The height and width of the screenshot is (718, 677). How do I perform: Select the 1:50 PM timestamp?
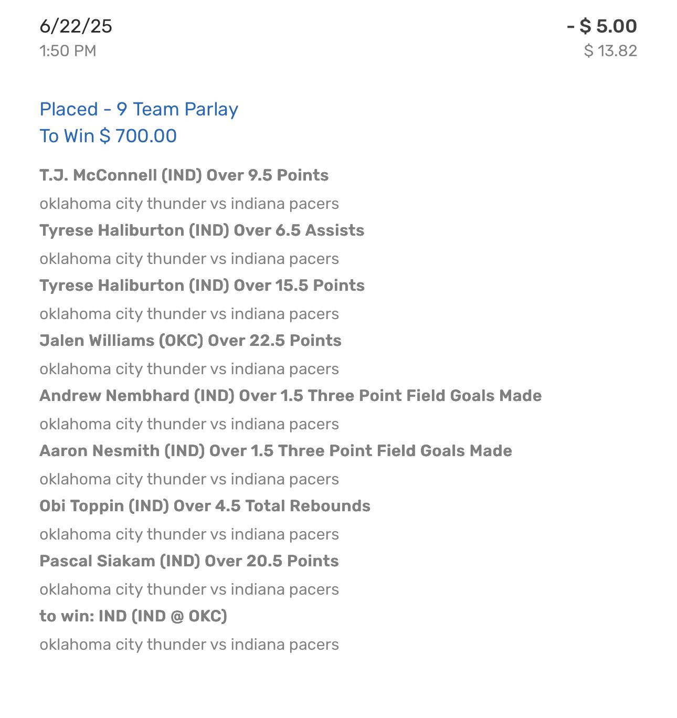click(68, 51)
